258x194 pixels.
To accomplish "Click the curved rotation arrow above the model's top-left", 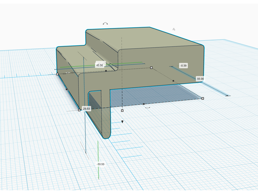I will tap(105, 24).
